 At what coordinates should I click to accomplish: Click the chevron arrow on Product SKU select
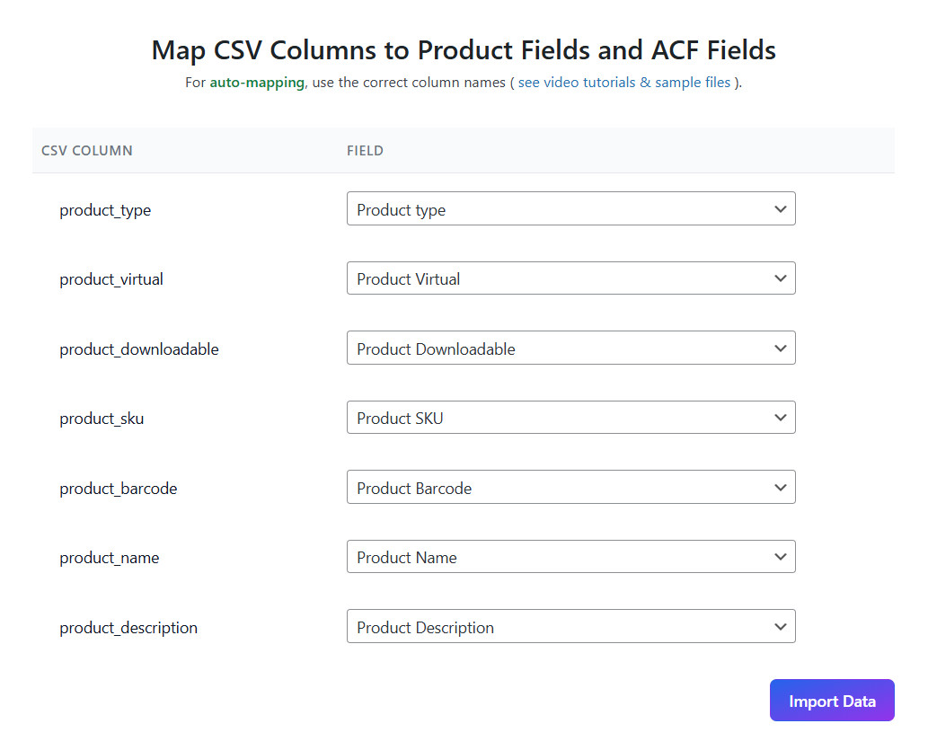coord(780,418)
